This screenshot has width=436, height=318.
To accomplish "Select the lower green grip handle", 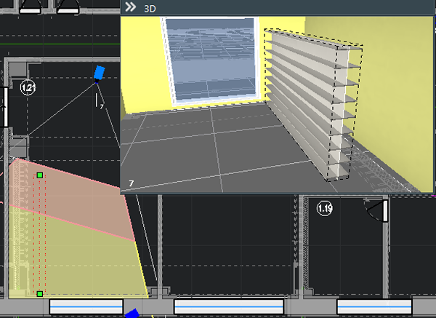I will (39, 293).
